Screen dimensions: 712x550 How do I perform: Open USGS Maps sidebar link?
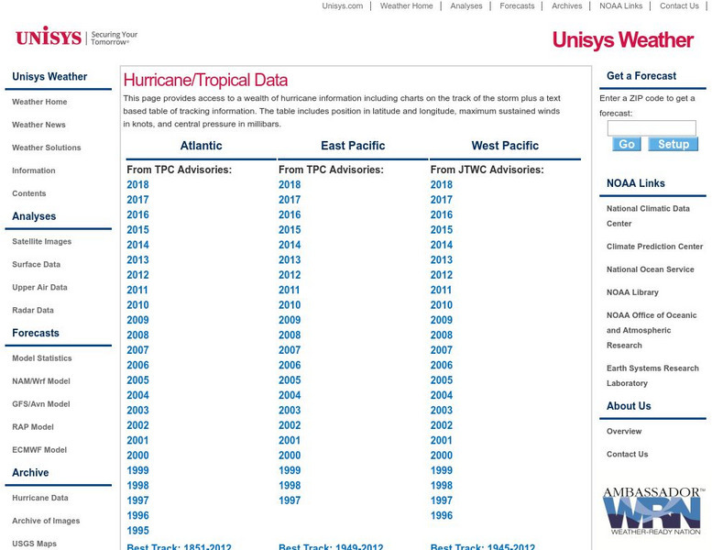(35, 544)
